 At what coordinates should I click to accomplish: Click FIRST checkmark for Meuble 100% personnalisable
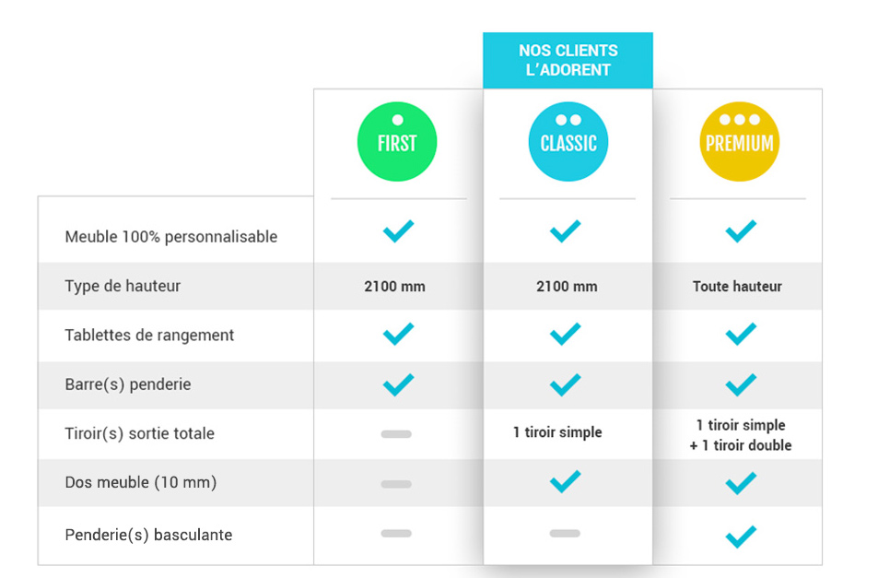tap(398, 230)
